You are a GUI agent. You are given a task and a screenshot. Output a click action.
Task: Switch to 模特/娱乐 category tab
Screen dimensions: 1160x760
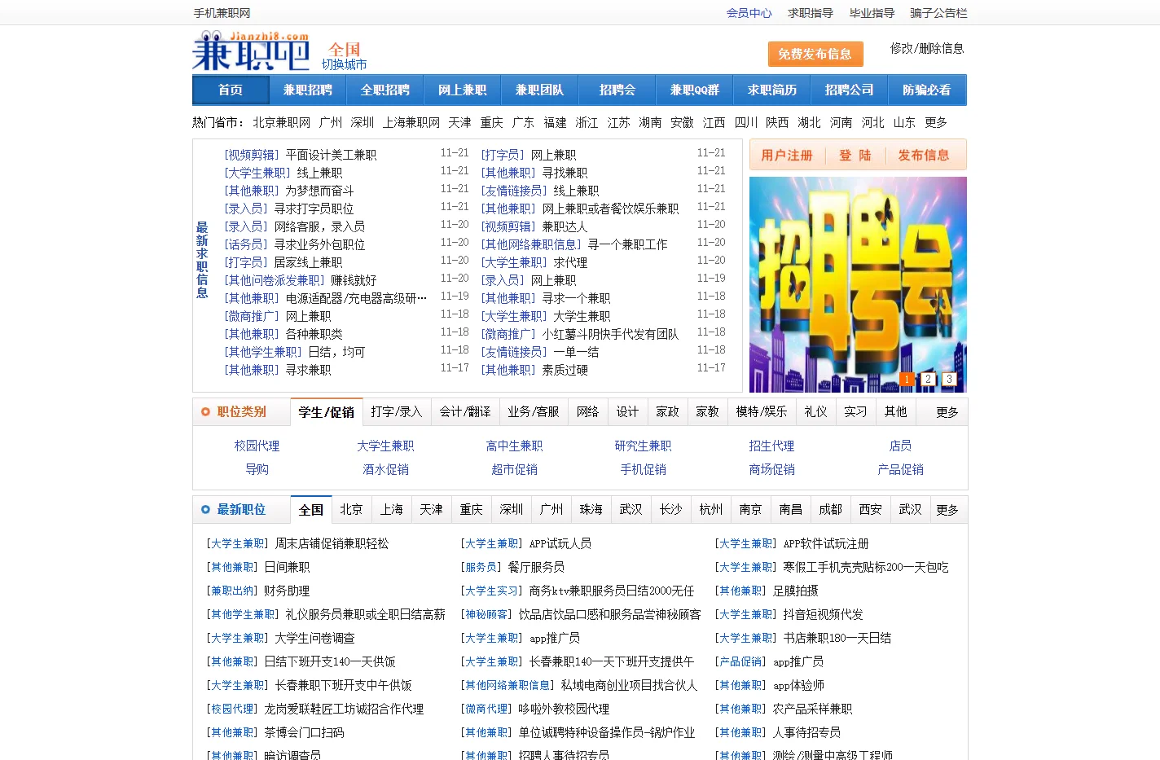pyautogui.click(x=762, y=412)
